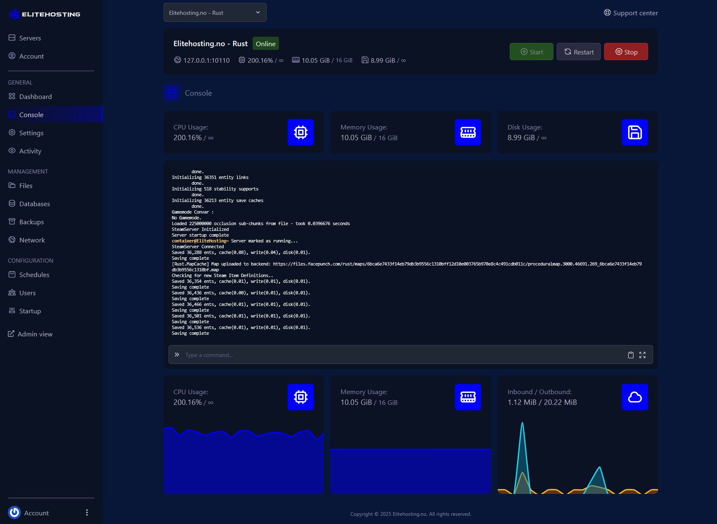This screenshot has height=524, width=717.
Task: Expand the console to fullscreen
Action: click(642, 355)
